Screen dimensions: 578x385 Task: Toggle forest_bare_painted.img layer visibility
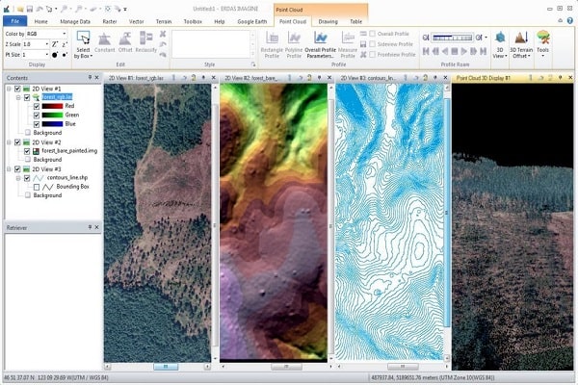pyautogui.click(x=27, y=150)
